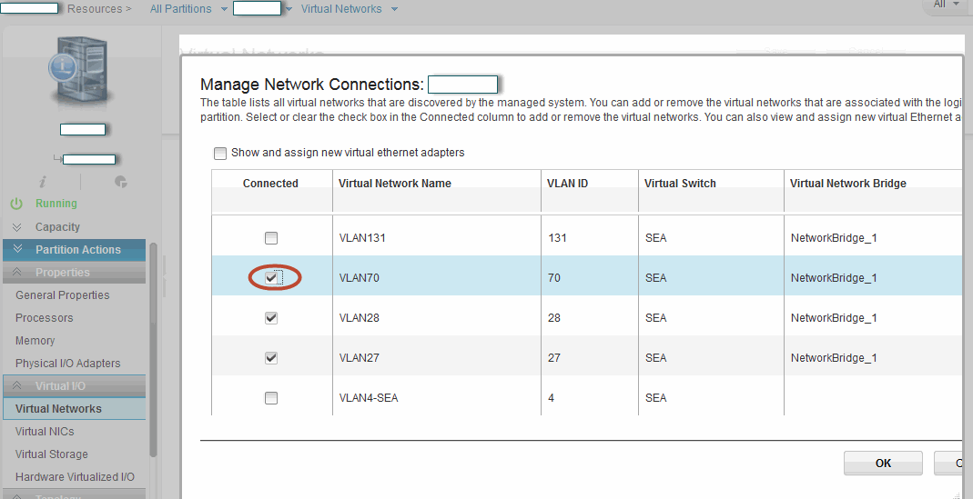Tick the Connected checkbox for VLAN4-SEA

[271, 398]
